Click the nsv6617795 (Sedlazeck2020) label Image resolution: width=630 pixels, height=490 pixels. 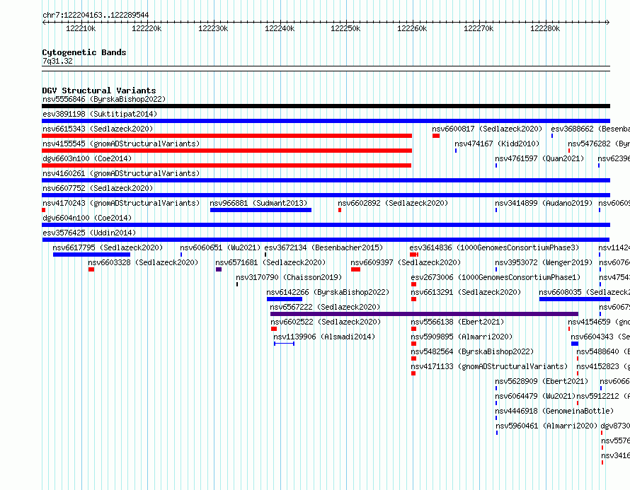(x=108, y=247)
